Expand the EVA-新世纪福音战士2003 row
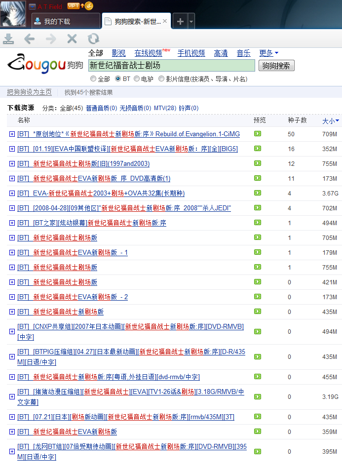Viewport: 342px width, 471px height. (12, 193)
